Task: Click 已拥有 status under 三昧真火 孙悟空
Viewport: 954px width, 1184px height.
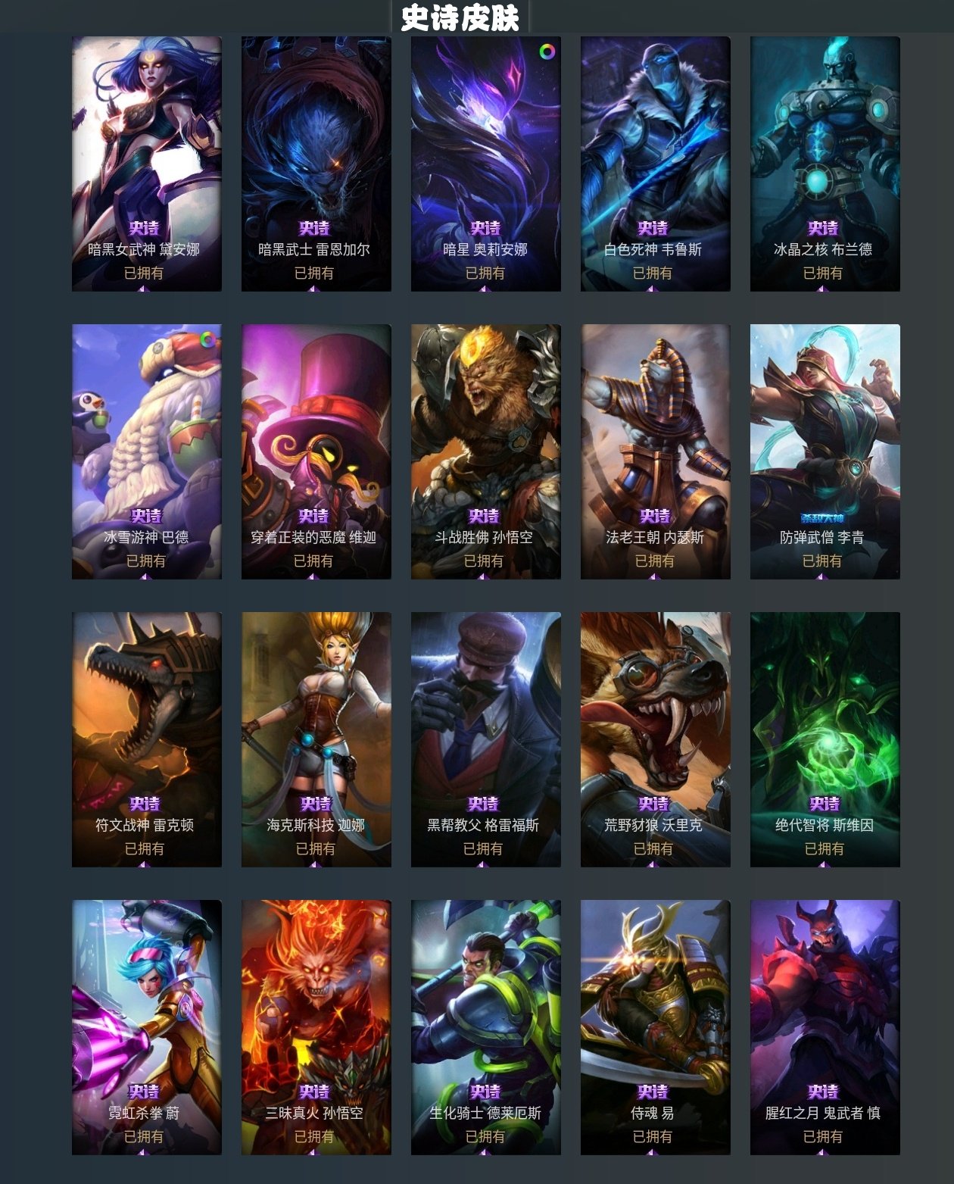Action: [313, 1136]
